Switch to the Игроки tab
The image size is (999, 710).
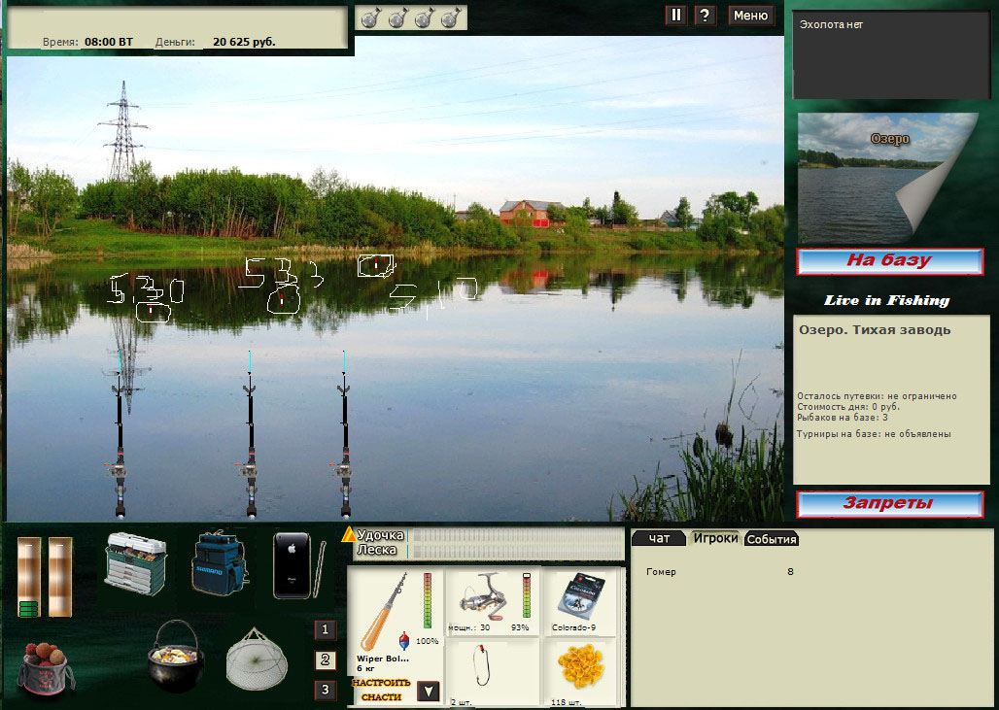point(715,538)
